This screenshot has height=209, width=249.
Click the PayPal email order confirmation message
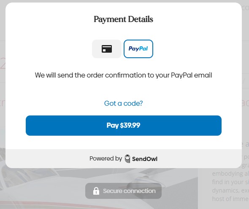click(x=124, y=75)
